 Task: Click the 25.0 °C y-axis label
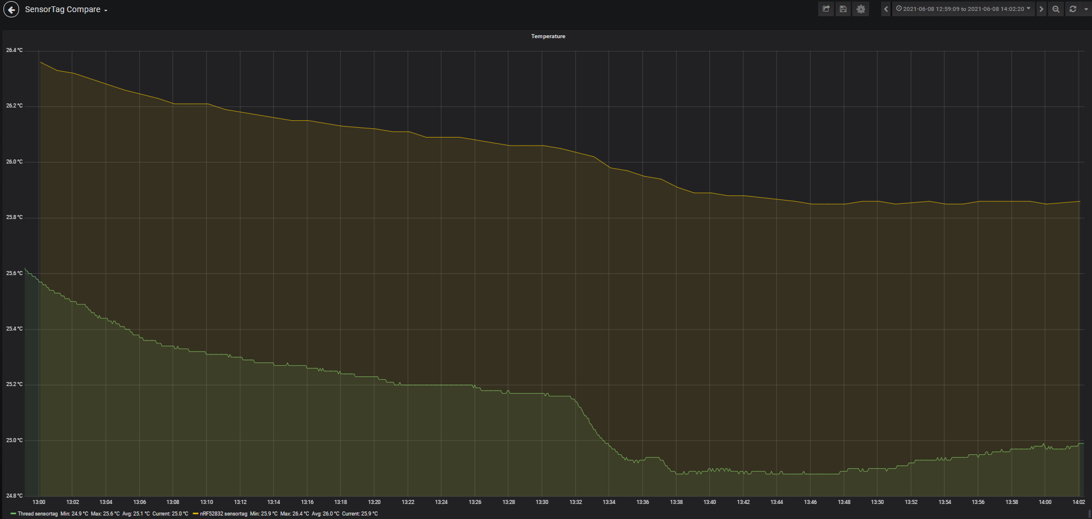(14, 440)
